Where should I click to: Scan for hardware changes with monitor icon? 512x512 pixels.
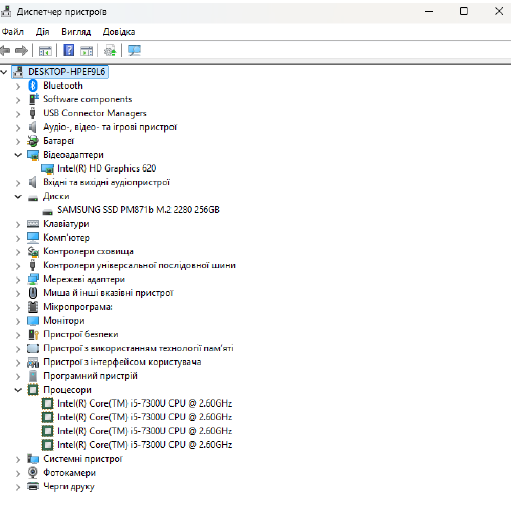coord(134,51)
